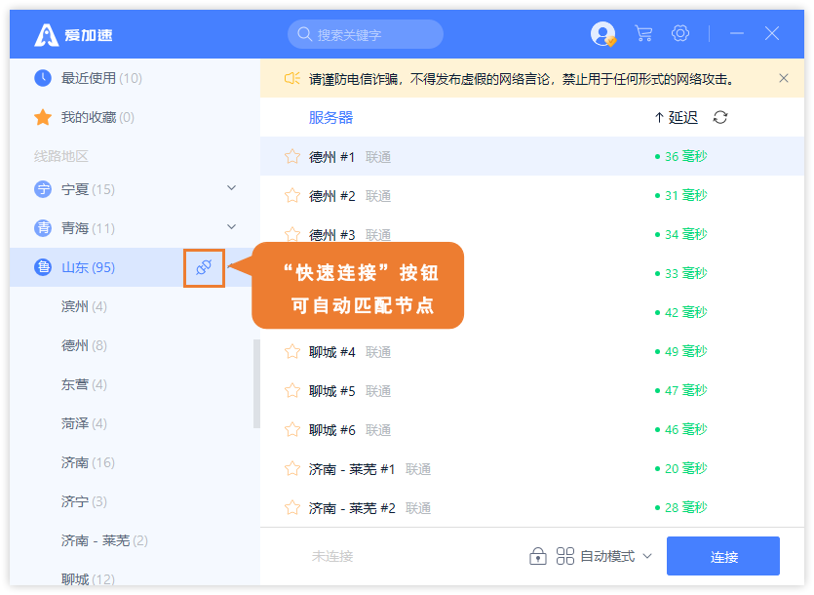Dismiss the yellow fraud warning banner
This screenshot has width=814, height=595.
click(x=784, y=78)
